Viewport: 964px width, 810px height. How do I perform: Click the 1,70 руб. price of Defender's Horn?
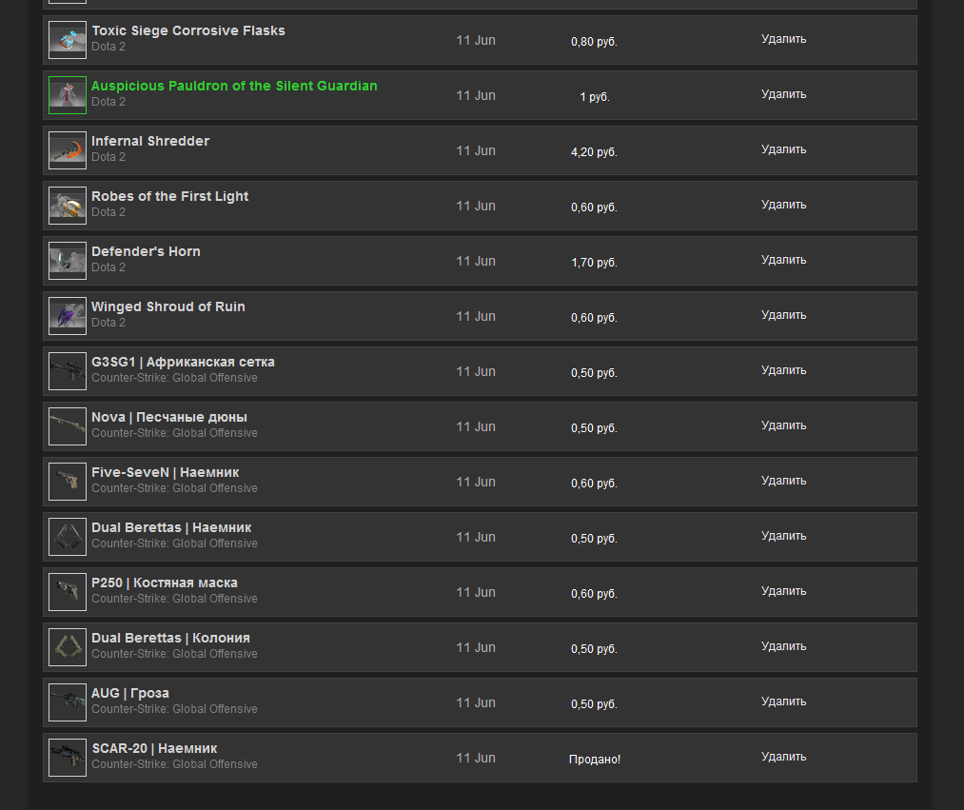pyautogui.click(x=594, y=263)
